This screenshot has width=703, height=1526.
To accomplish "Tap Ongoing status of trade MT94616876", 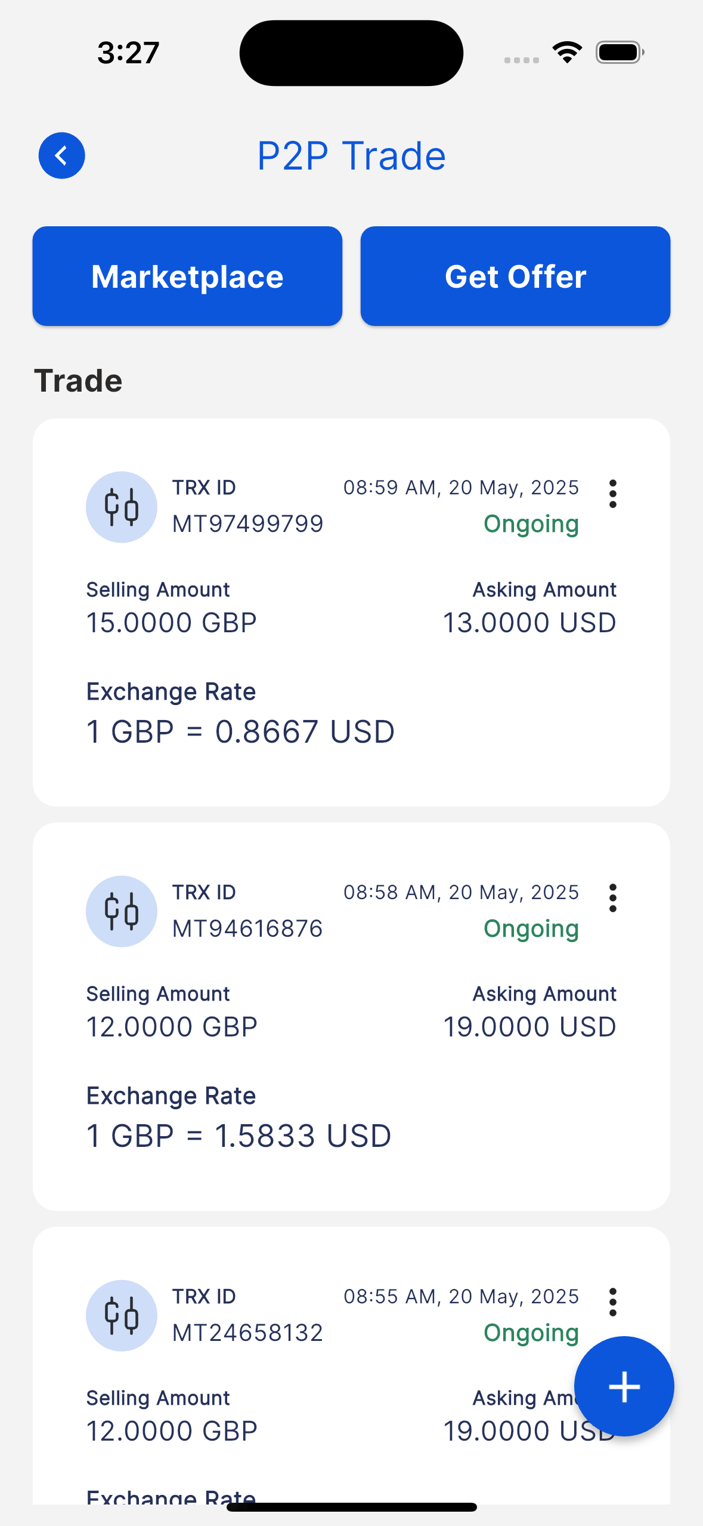I will coord(531,929).
